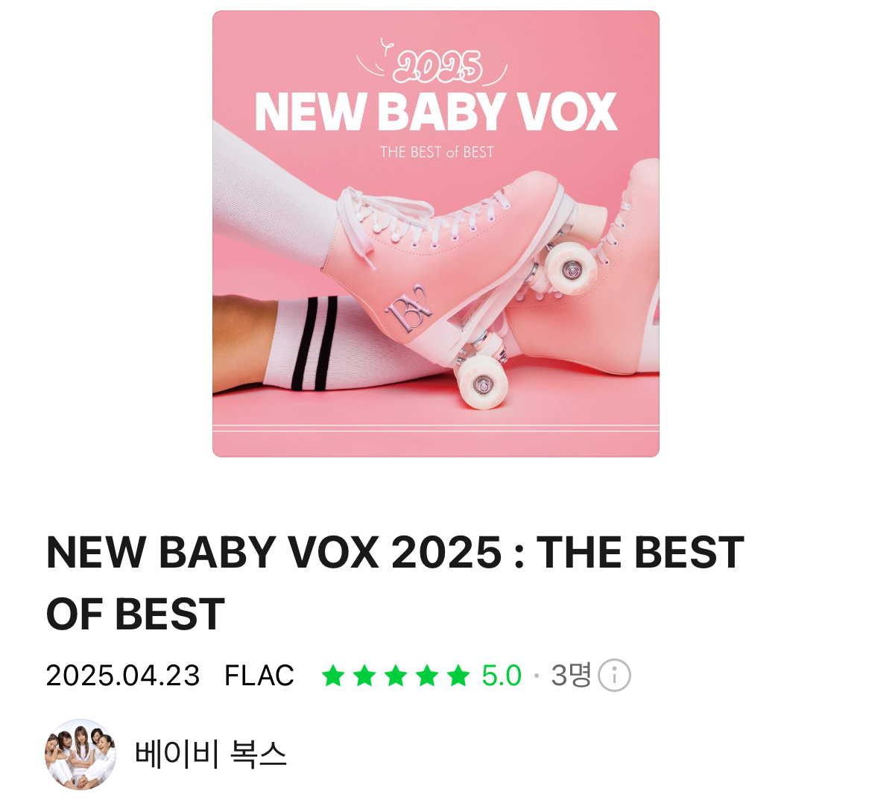872x800 pixels.
Task: Click the 3명 rater count
Action: click(x=571, y=676)
